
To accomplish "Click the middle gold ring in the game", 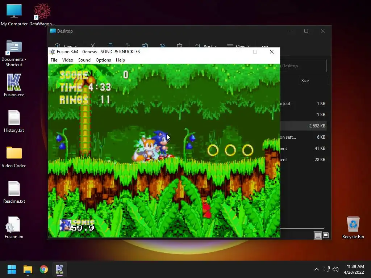I will [x=230, y=150].
